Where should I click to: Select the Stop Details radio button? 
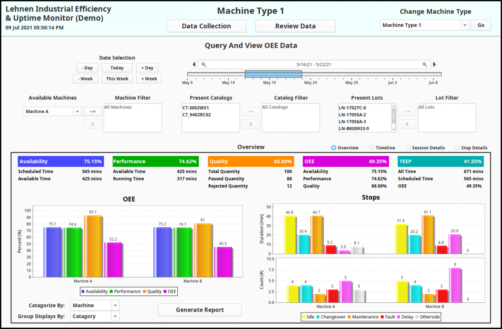[457, 148]
